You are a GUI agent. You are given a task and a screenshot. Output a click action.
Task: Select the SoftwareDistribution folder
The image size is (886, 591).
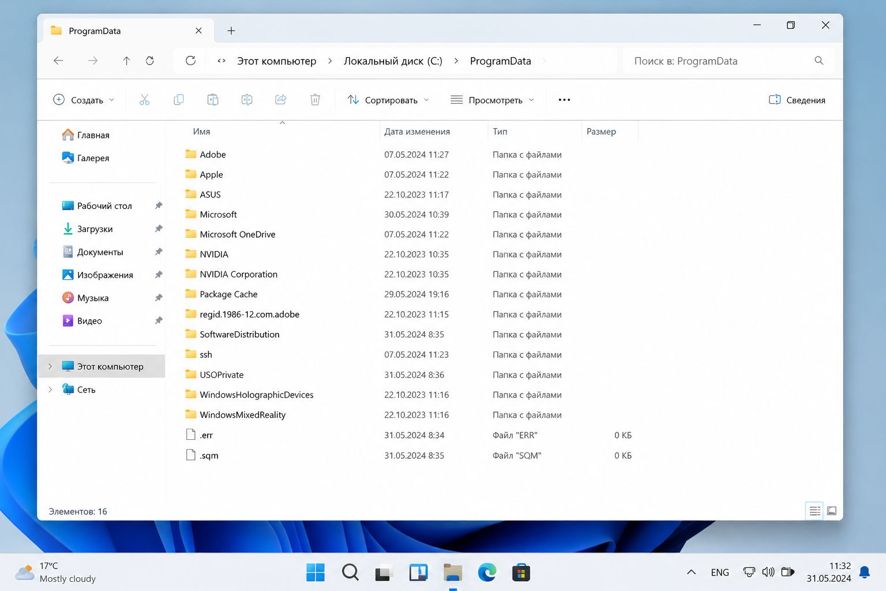239,334
